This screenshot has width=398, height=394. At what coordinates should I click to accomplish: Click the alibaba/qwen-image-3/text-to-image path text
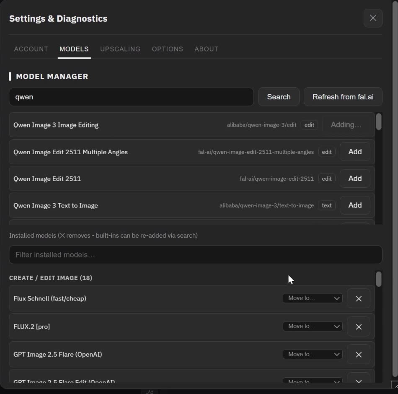pos(266,205)
